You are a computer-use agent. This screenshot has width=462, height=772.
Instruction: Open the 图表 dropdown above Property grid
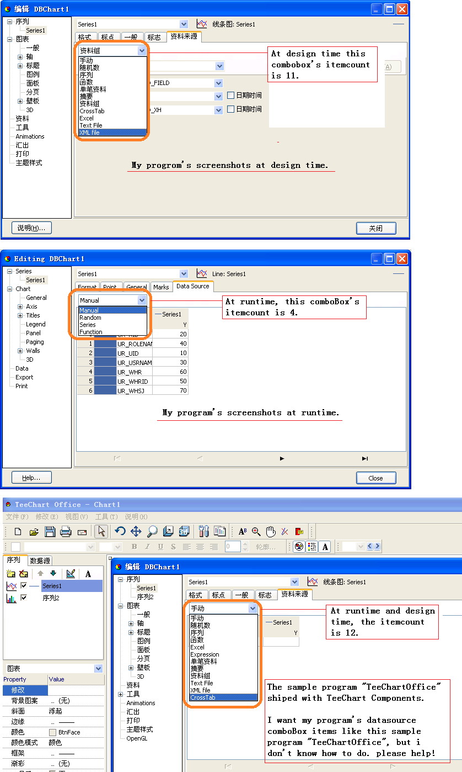tap(53, 668)
